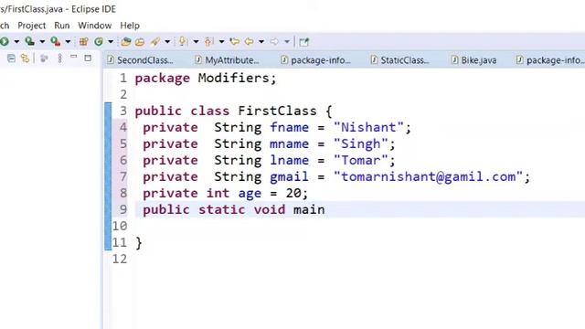Open the Window menu
Screen dimensions: 585x329
coord(95,26)
